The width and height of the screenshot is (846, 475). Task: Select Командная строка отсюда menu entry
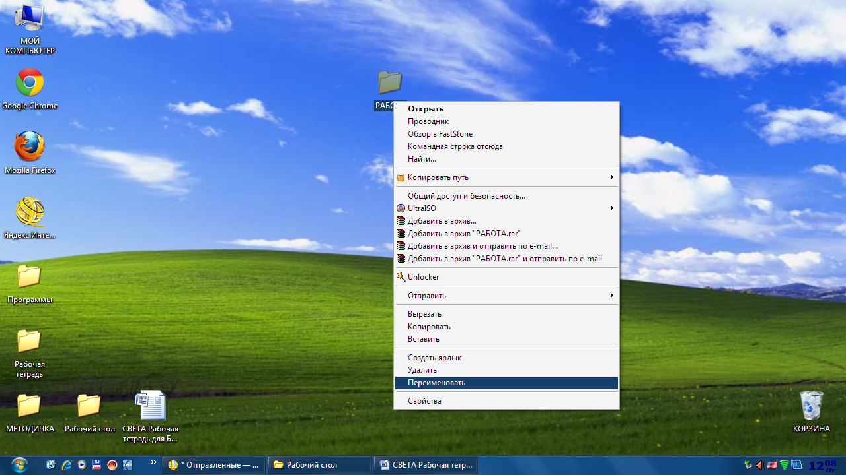[x=506, y=146]
